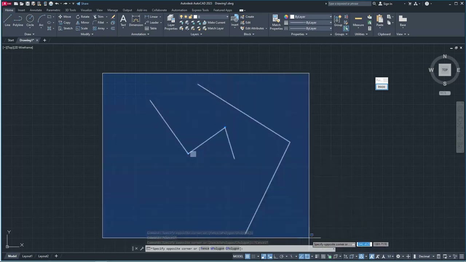Switch to the Annotate ribbon tab
466x262 pixels.
(x=36, y=10)
